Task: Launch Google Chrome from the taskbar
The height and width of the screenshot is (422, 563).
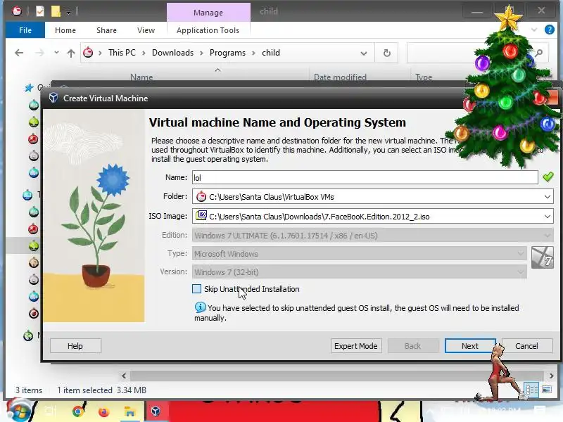Action: (x=77, y=411)
